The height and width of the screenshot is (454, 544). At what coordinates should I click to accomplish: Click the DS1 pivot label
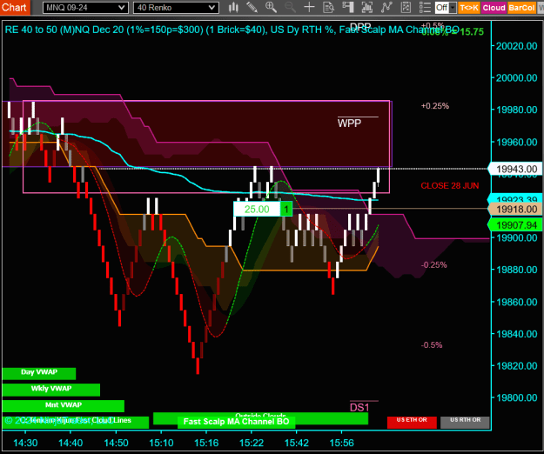359,407
